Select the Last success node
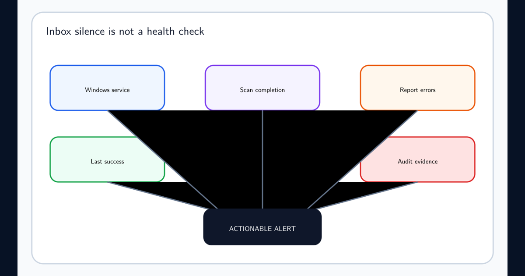This screenshot has width=525, height=276. pos(107,159)
